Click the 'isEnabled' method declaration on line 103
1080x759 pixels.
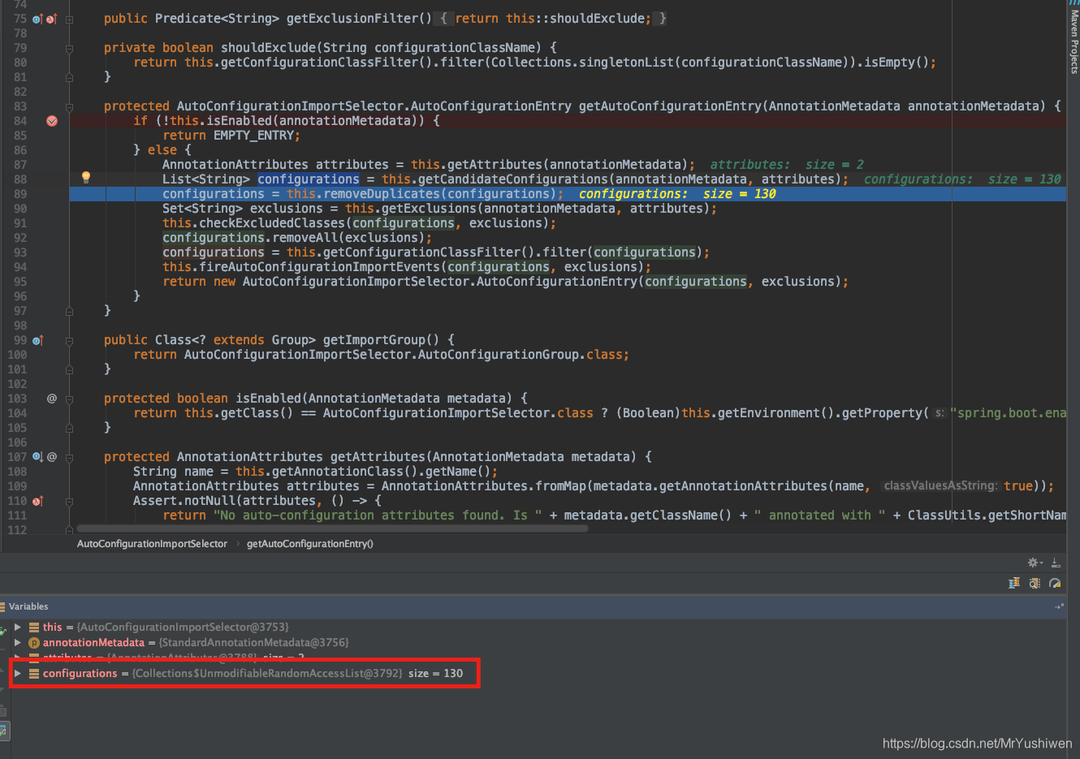pyautogui.click(x=268, y=399)
